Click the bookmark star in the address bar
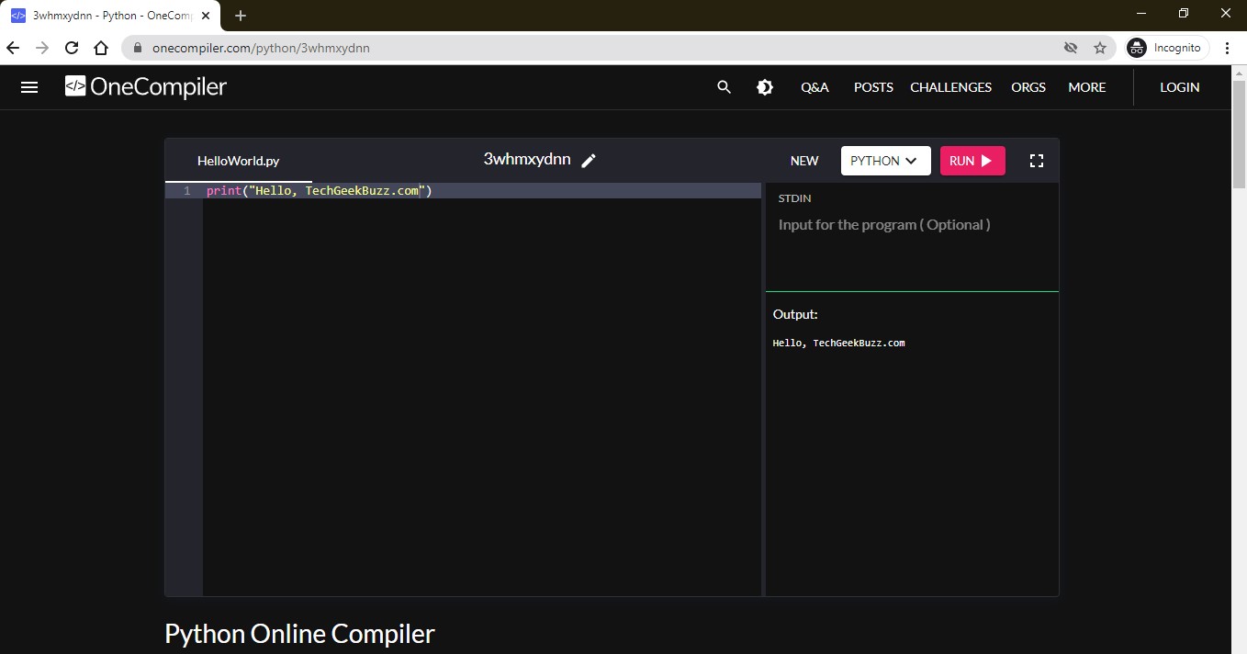Image resolution: width=1247 pixels, height=654 pixels. (1099, 47)
